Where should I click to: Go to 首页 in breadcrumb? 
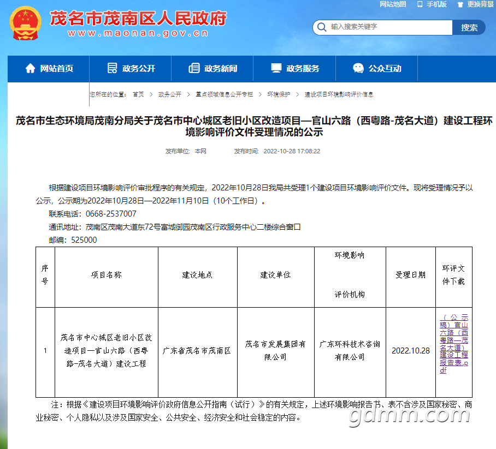click(138, 94)
